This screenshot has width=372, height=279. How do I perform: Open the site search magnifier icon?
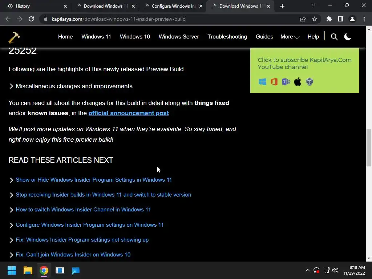pos(334,37)
